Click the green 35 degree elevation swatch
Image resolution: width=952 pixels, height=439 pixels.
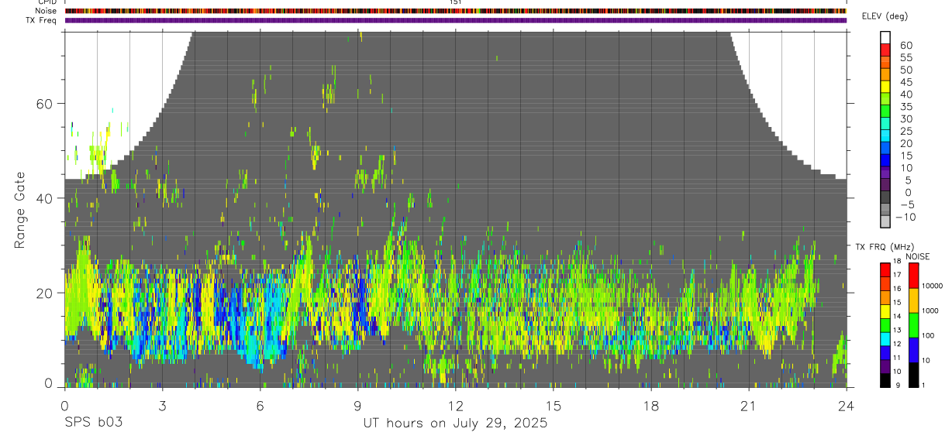[x=885, y=111]
